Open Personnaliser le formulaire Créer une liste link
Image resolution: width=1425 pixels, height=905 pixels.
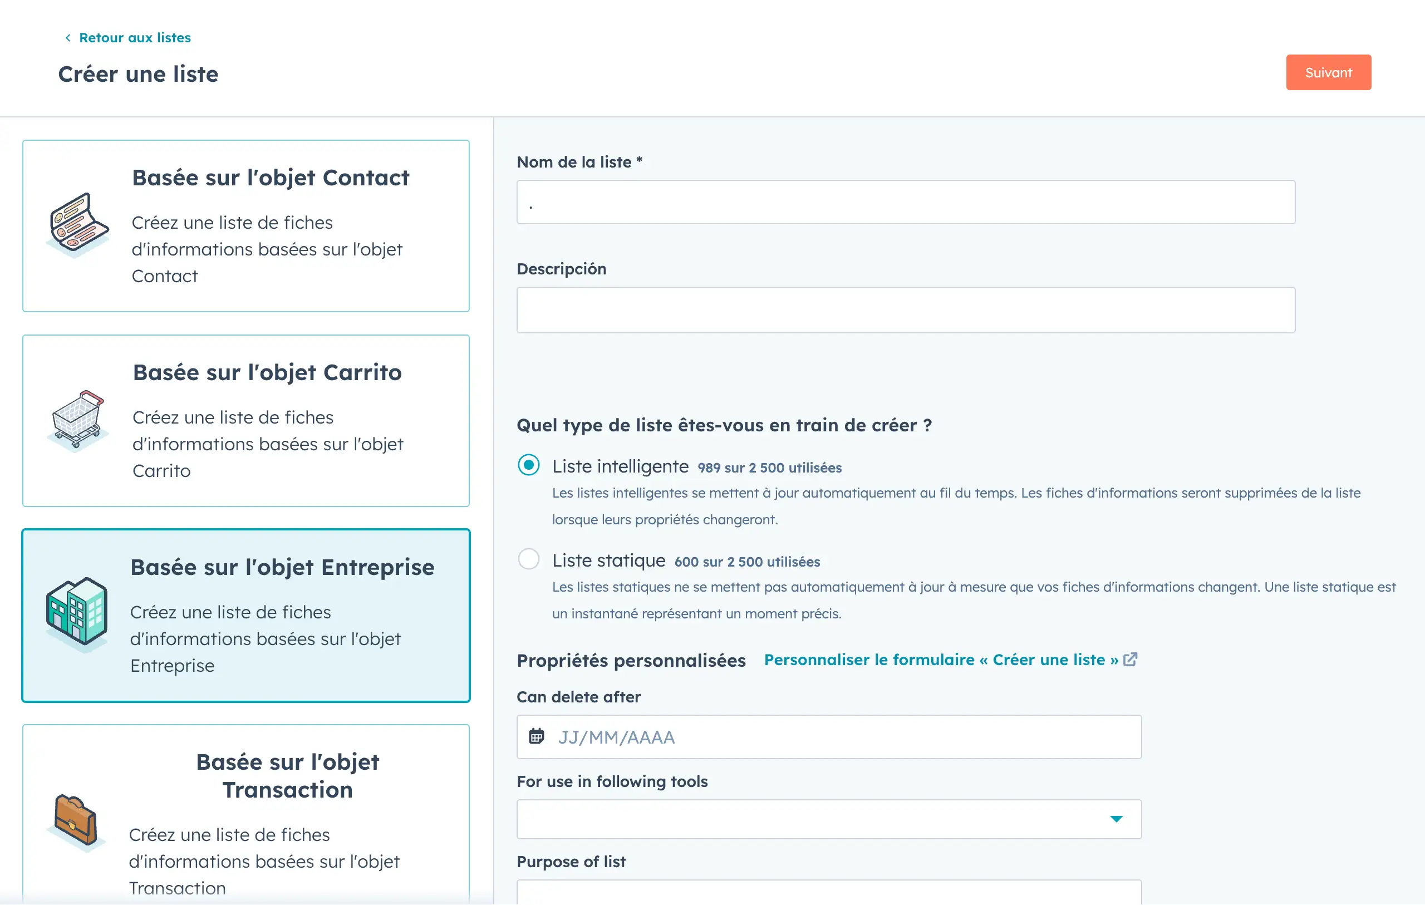click(x=941, y=660)
